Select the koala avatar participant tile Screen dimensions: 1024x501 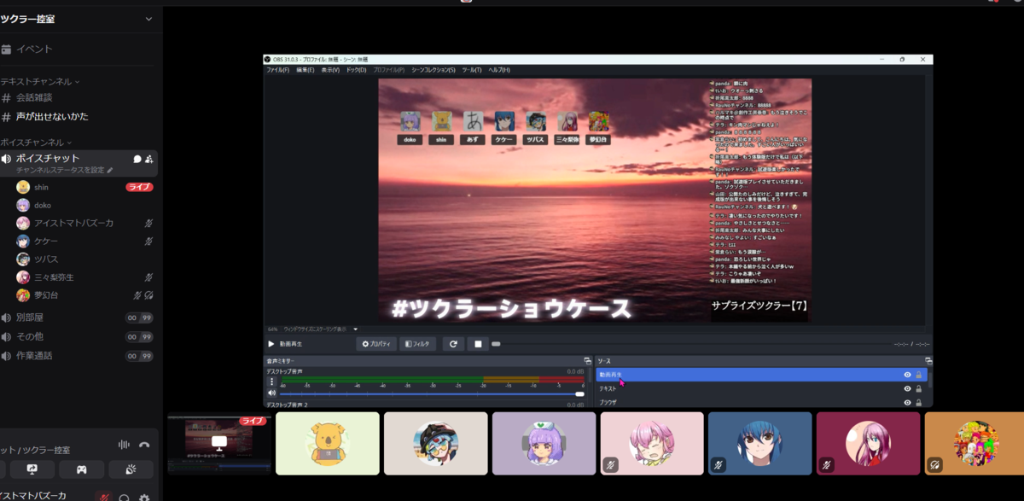click(328, 444)
